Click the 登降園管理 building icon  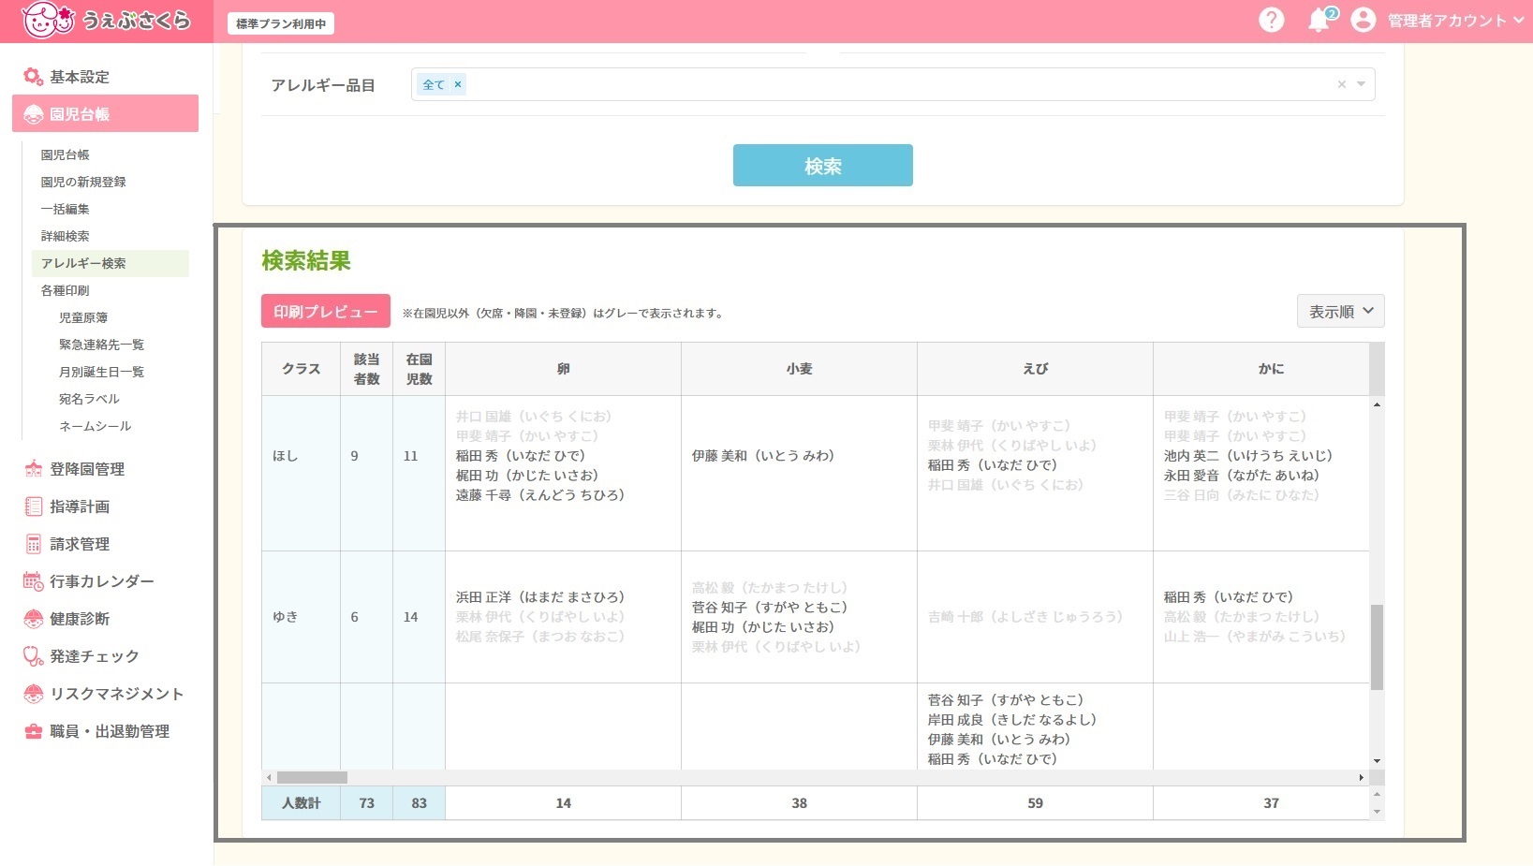click(x=34, y=469)
